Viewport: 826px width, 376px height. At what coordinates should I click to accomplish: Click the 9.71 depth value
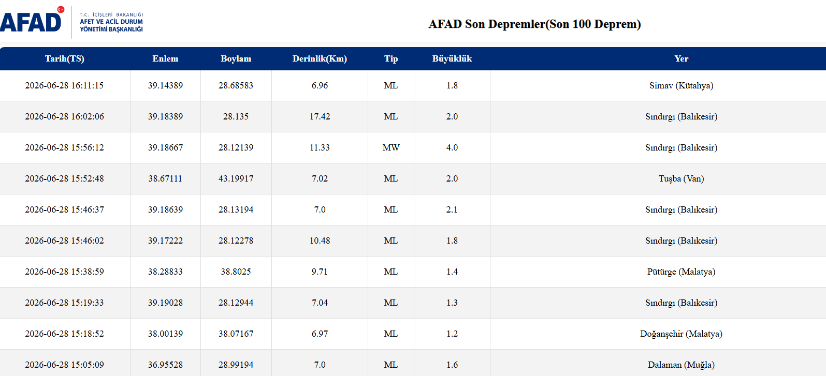pyautogui.click(x=320, y=272)
